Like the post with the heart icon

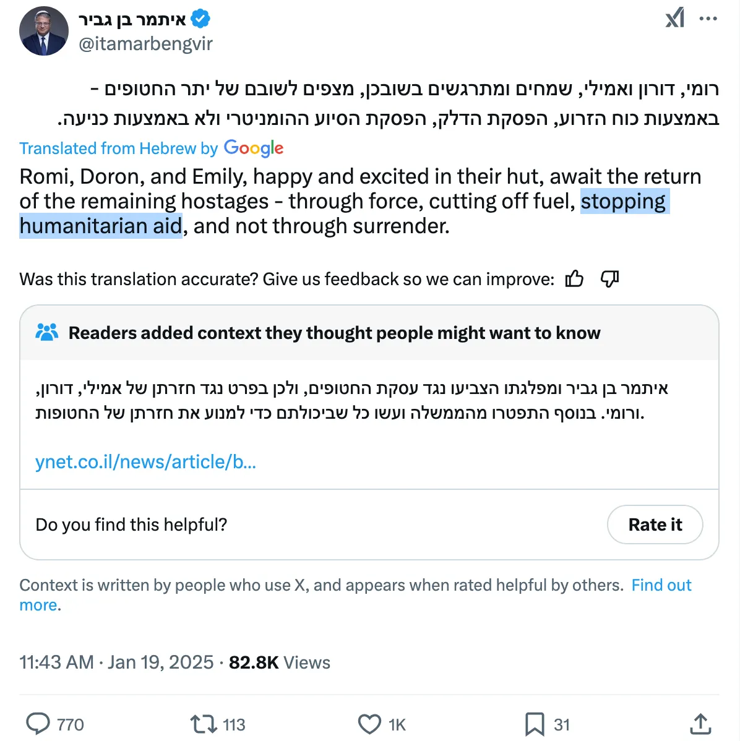click(369, 724)
